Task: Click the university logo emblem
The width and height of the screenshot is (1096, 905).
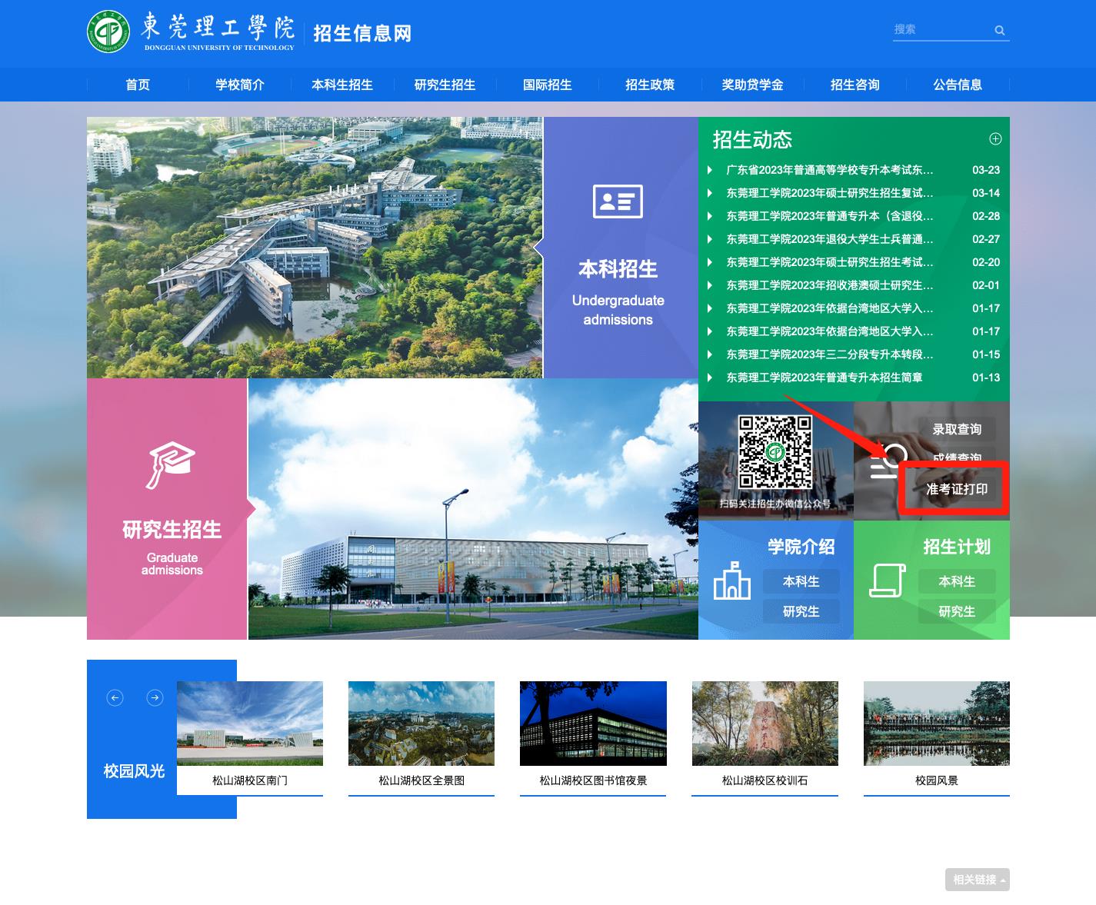Action: pos(108,32)
